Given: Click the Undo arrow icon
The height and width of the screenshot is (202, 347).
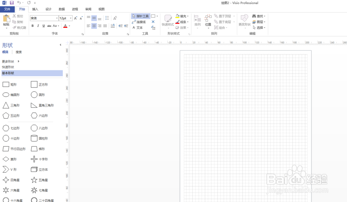Looking at the screenshot, I should pos(19,3).
